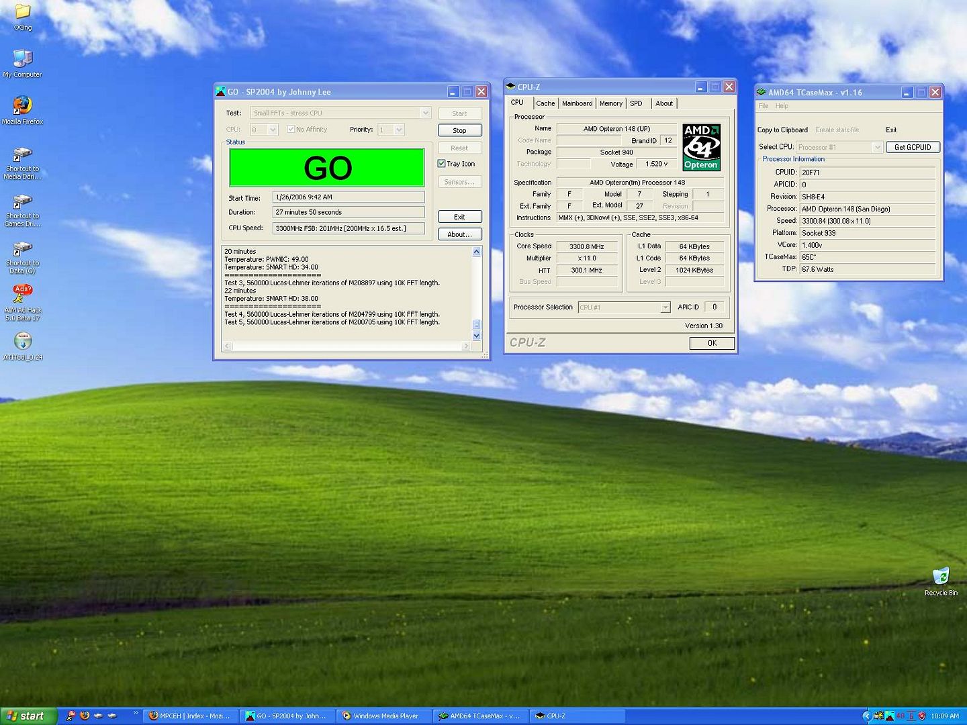Launch Mozilla Firefox from the desktop
Viewport: 967px width, 725px height.
(22, 110)
